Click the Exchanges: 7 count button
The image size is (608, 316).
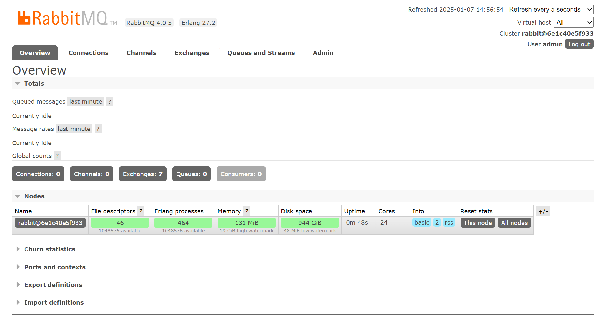click(x=143, y=174)
